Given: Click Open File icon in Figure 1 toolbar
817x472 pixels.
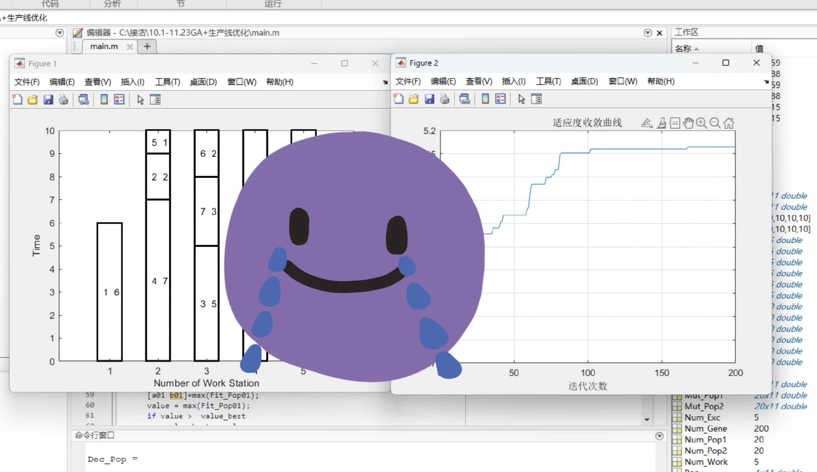Looking at the screenshot, I should click(x=32, y=100).
